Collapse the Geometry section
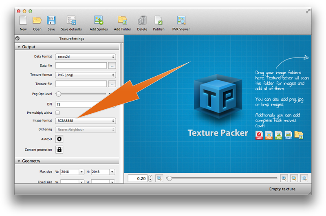 click(x=19, y=161)
